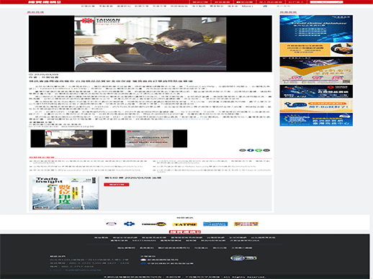373x279 pixels.
Task: Open the blue Online Database sidebar banner
Action: [x=316, y=29]
